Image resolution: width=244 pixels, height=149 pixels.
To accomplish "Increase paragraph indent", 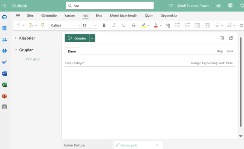I will pyautogui.click(x=208, y=25).
